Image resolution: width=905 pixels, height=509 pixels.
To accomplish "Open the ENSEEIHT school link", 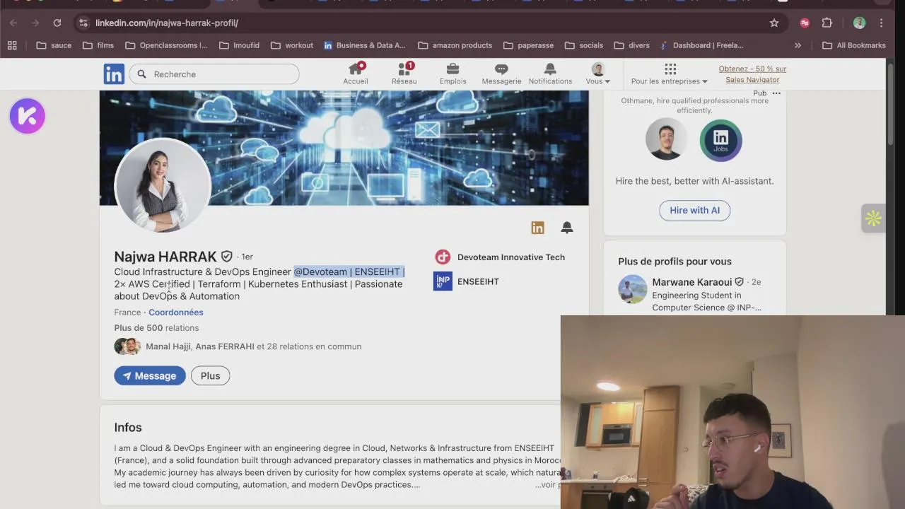I will point(467,281).
